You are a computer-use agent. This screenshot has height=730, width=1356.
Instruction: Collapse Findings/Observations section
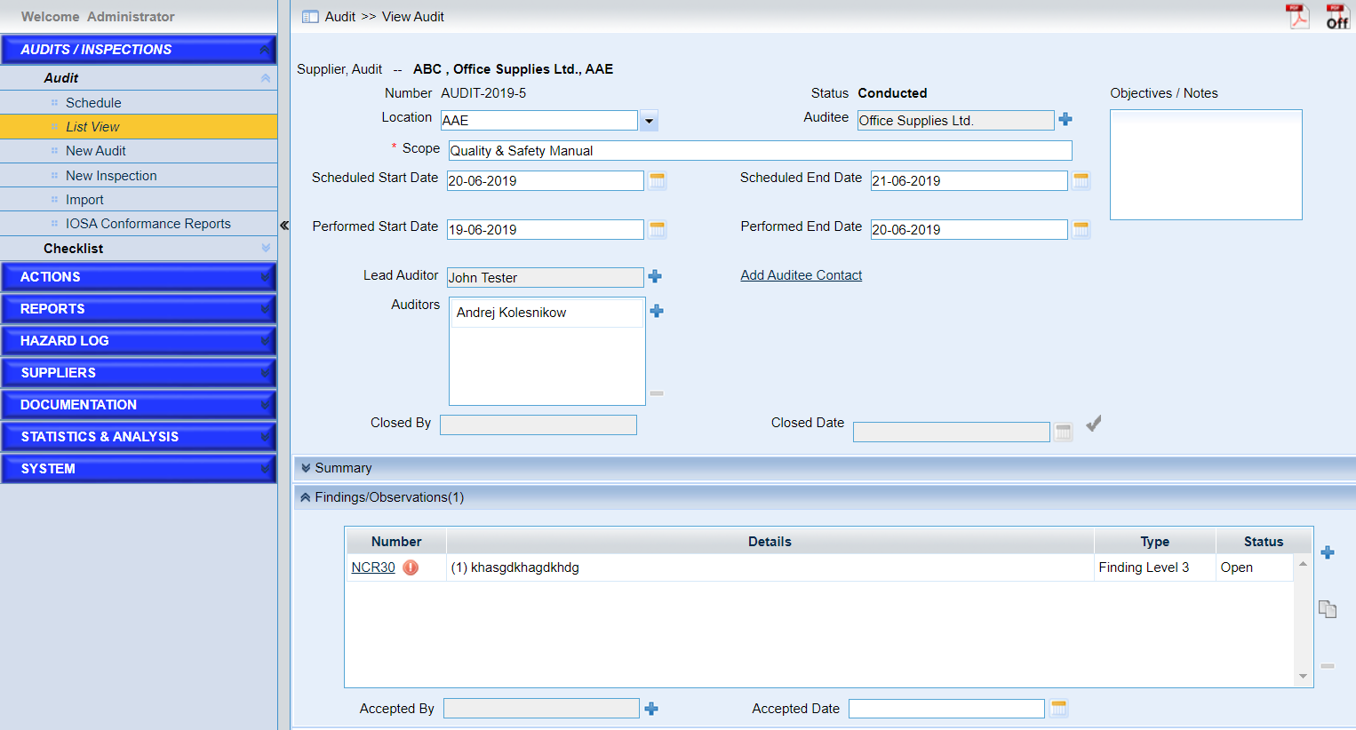coord(306,497)
